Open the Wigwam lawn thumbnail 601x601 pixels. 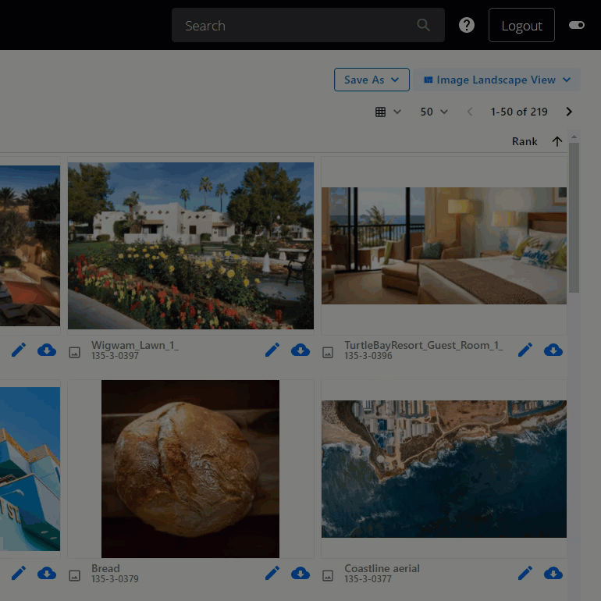pos(191,246)
